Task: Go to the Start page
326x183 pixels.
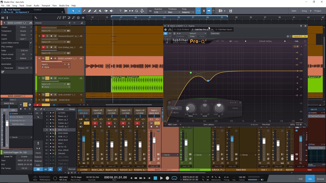Action: pos(294,11)
